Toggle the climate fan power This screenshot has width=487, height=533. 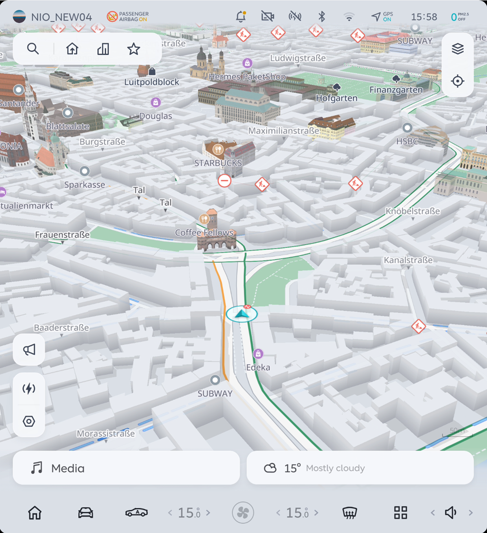tap(243, 513)
